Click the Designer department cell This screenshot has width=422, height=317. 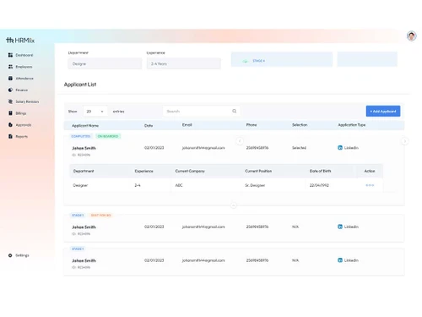point(80,185)
